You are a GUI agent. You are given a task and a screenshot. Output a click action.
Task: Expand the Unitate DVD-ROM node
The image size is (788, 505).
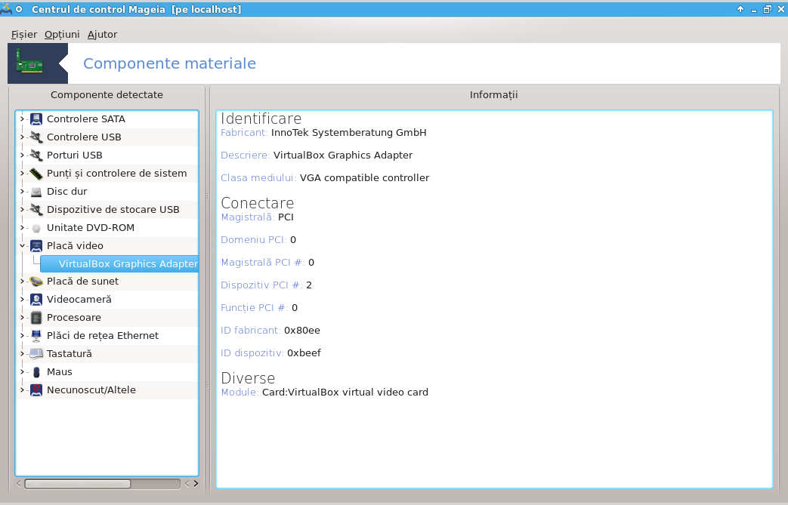pos(22,228)
